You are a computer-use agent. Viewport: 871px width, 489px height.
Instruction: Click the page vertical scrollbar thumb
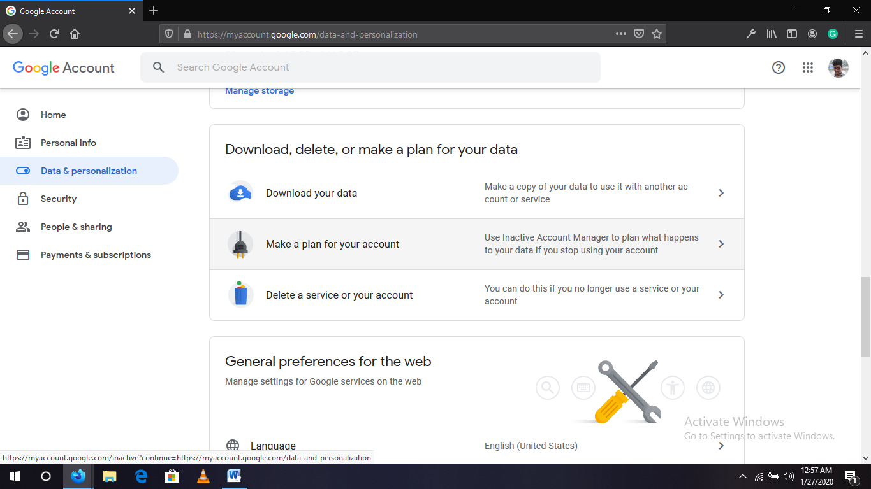865,316
